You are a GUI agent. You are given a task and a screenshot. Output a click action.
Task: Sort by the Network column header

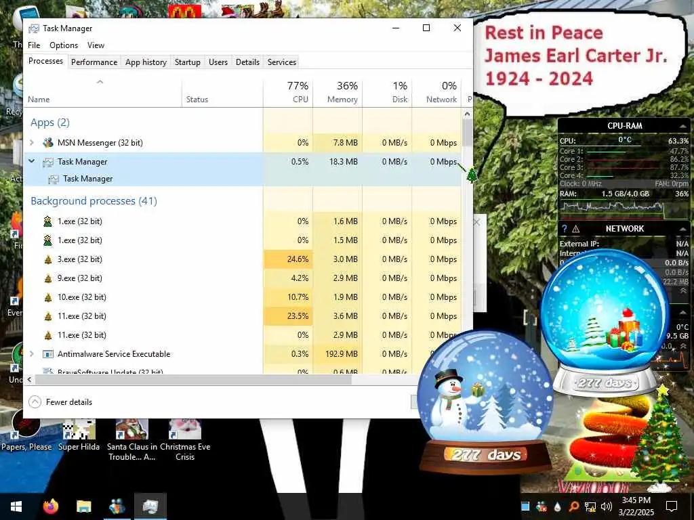tap(436, 93)
